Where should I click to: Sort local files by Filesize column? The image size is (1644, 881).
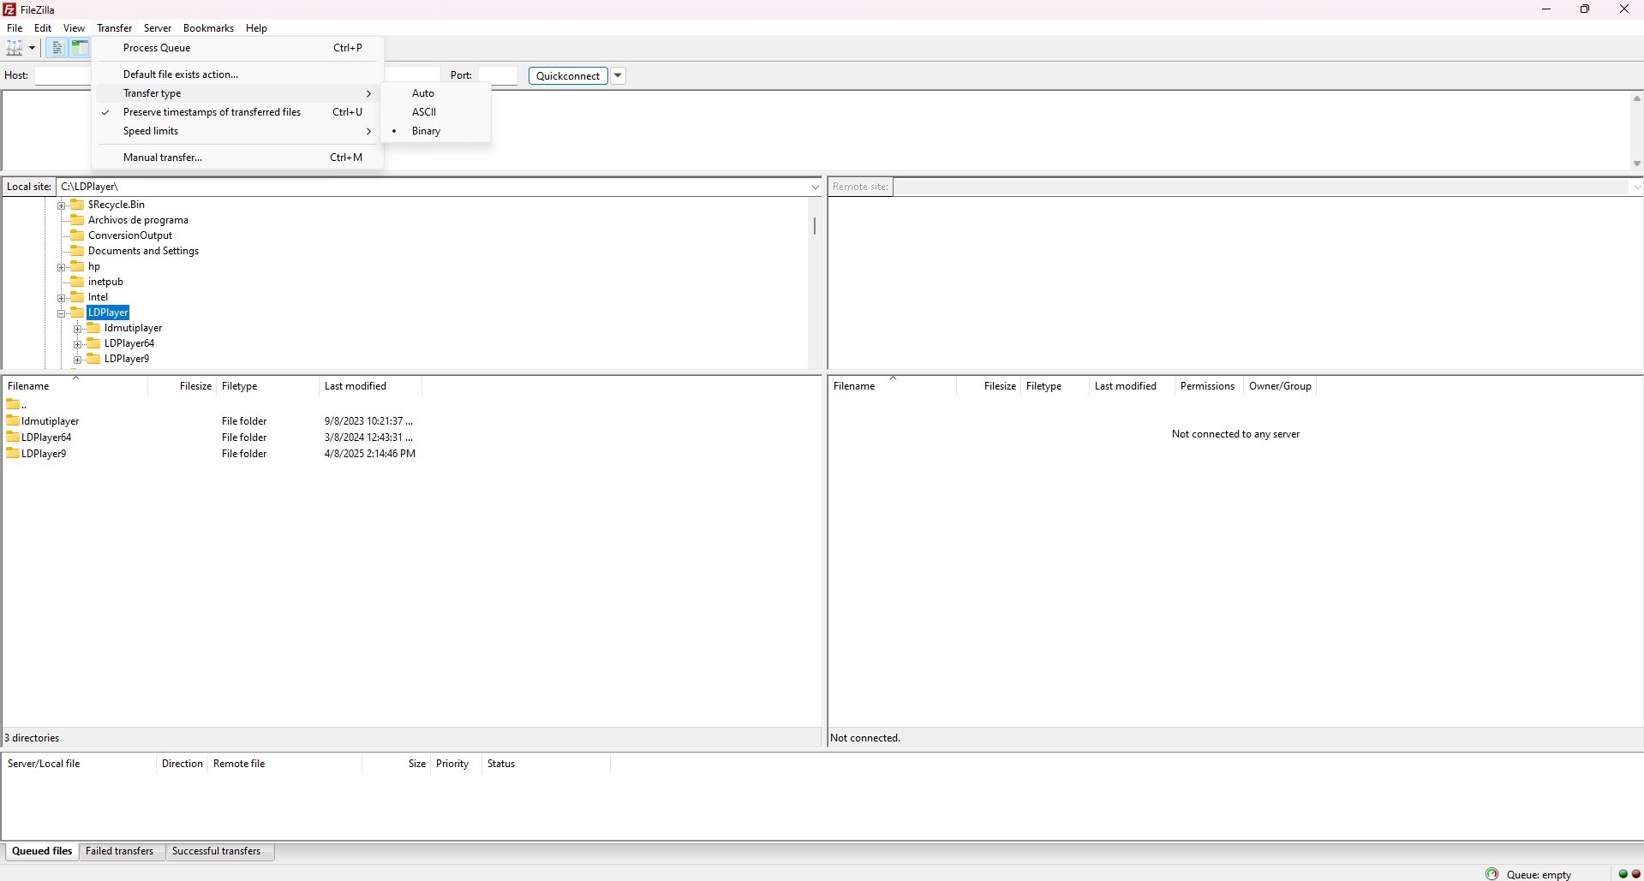point(182,386)
